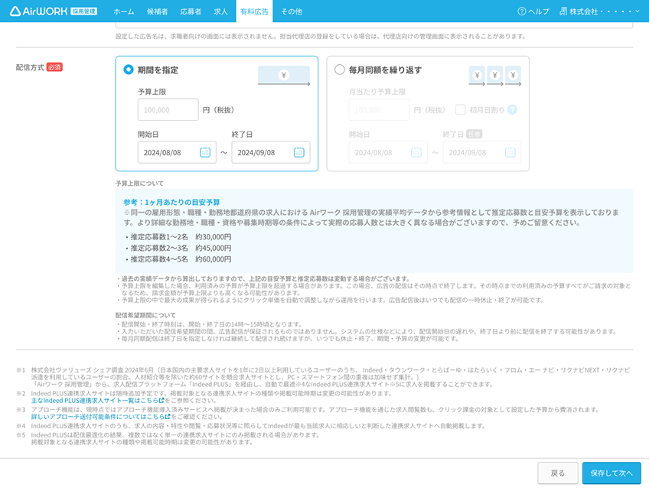This screenshot has height=491, width=649.
Task: Click the 予算上限について heading
Action: [x=139, y=184]
